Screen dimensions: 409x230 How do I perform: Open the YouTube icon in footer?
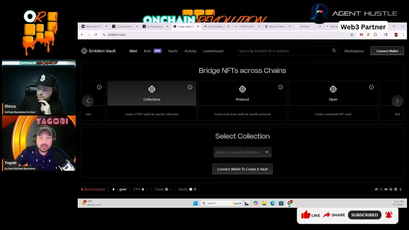(x=386, y=189)
